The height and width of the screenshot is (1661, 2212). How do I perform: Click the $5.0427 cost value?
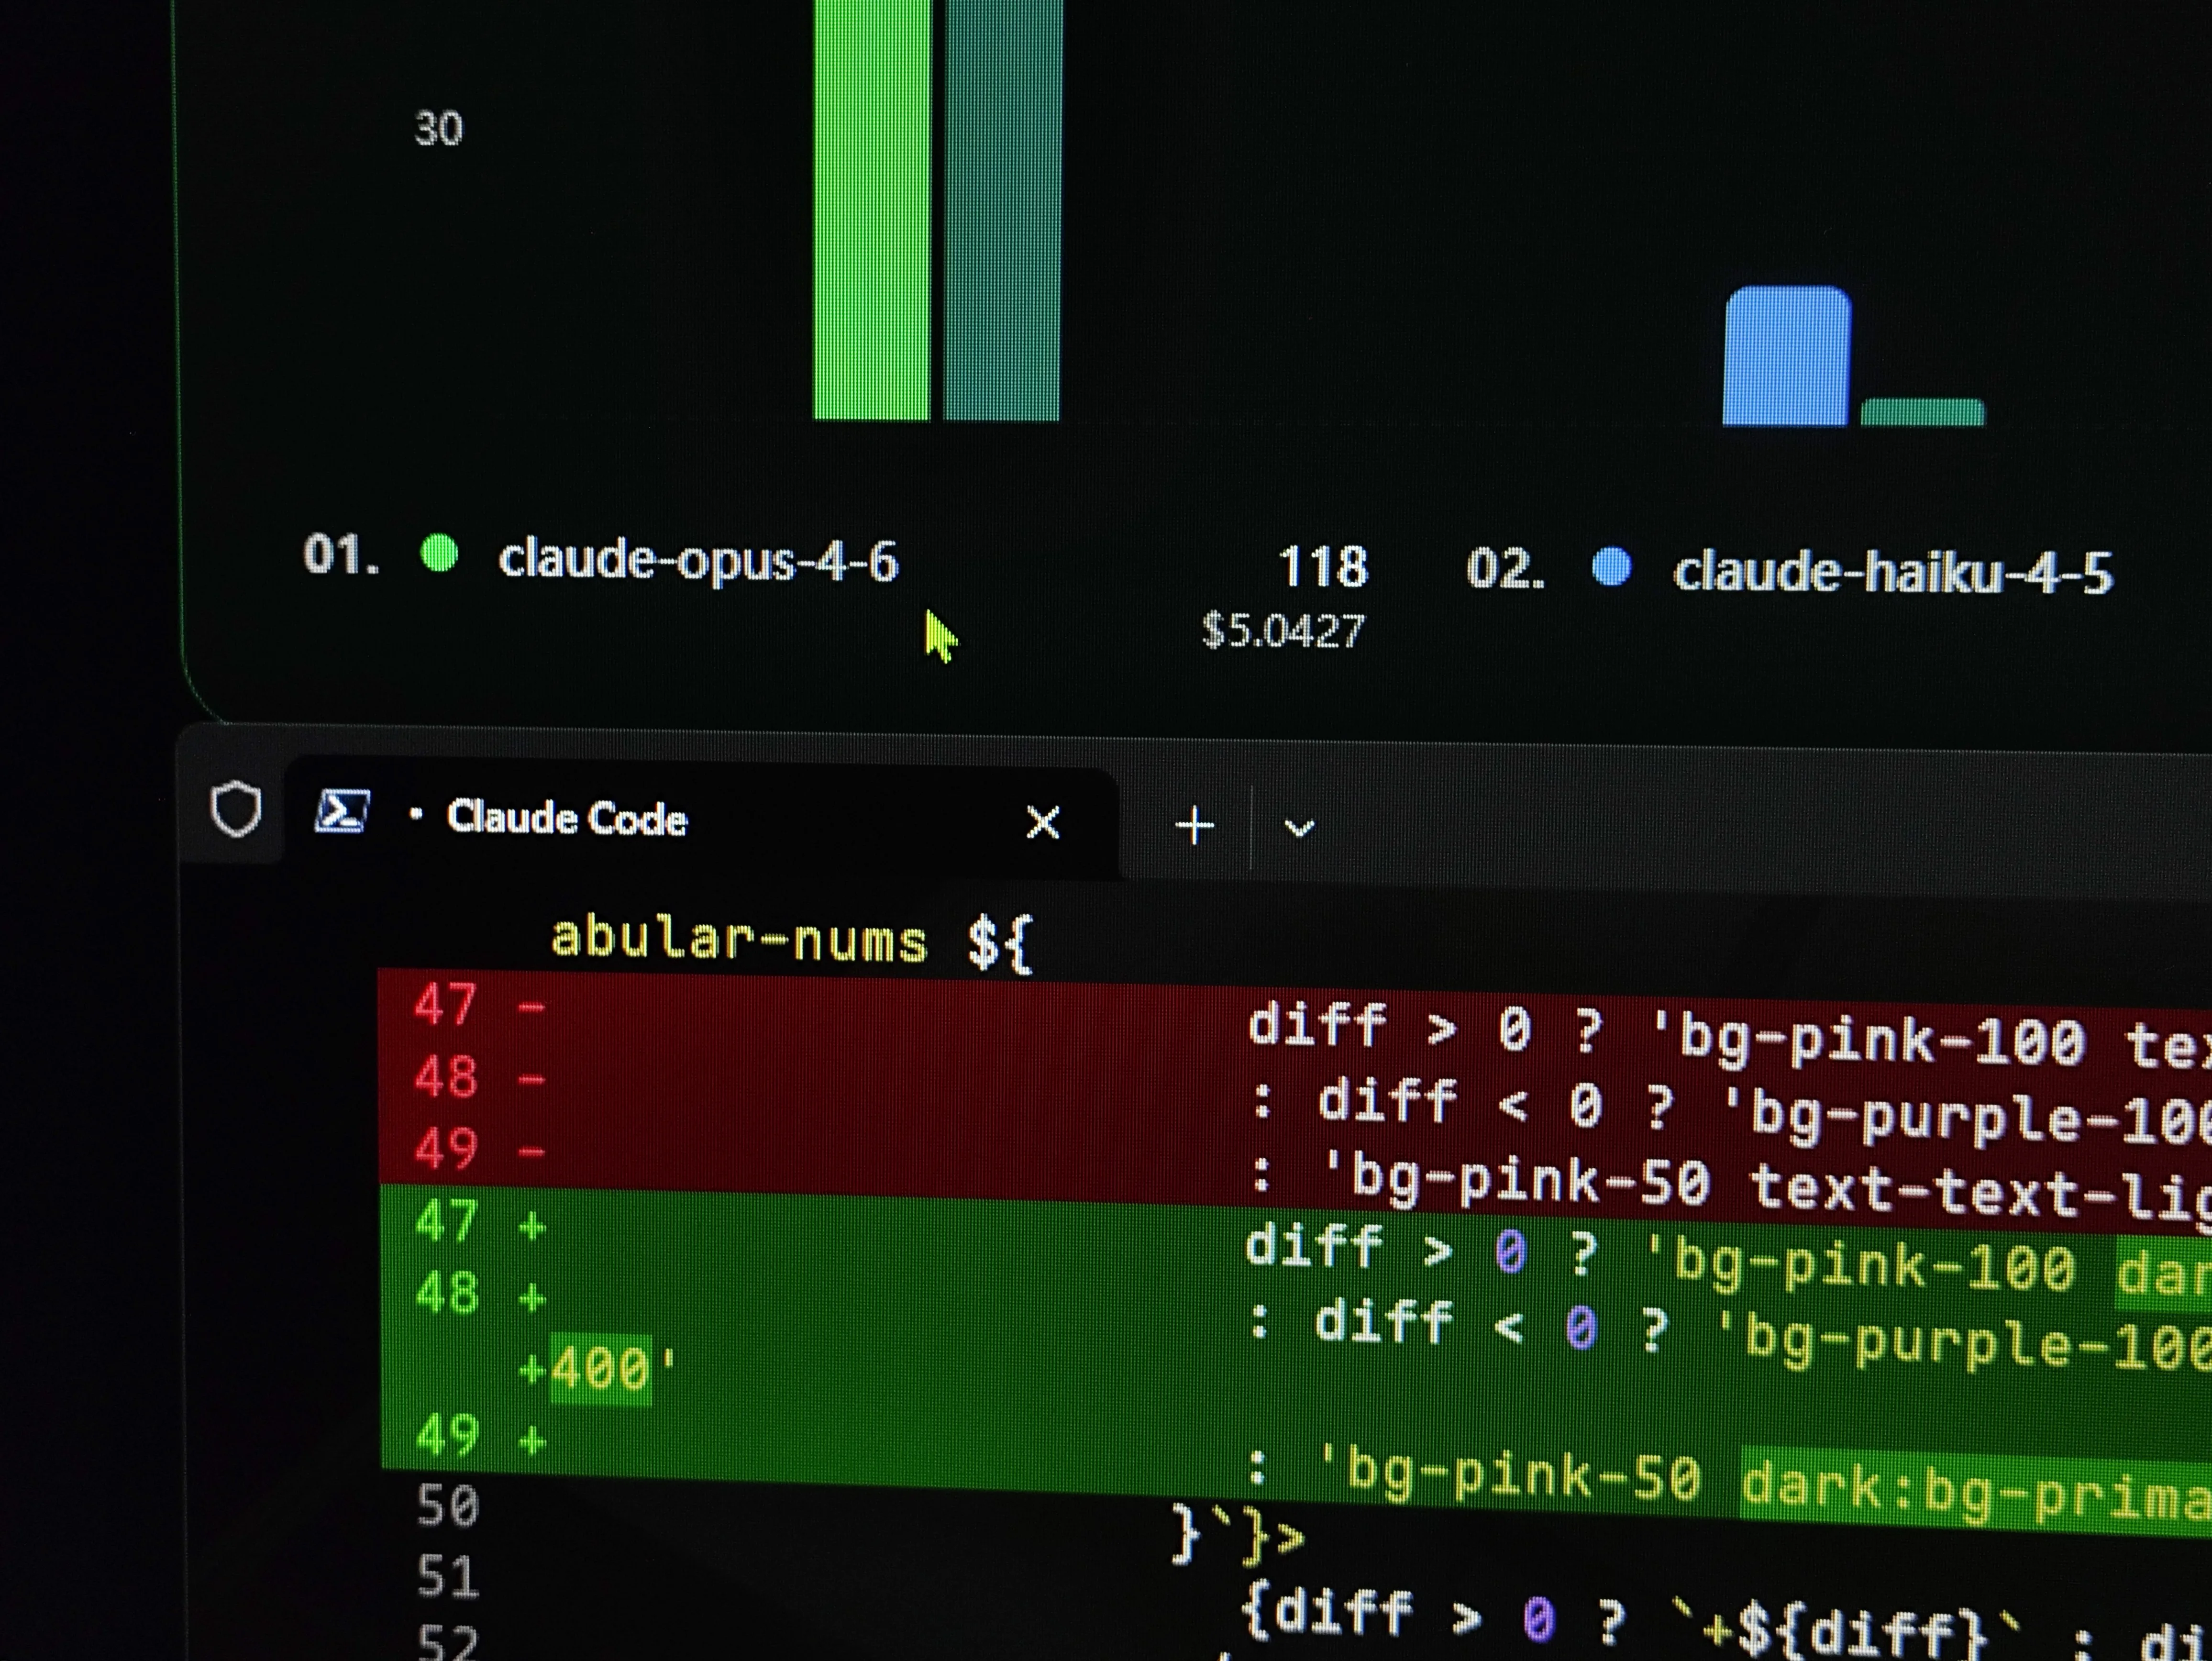pos(1283,631)
